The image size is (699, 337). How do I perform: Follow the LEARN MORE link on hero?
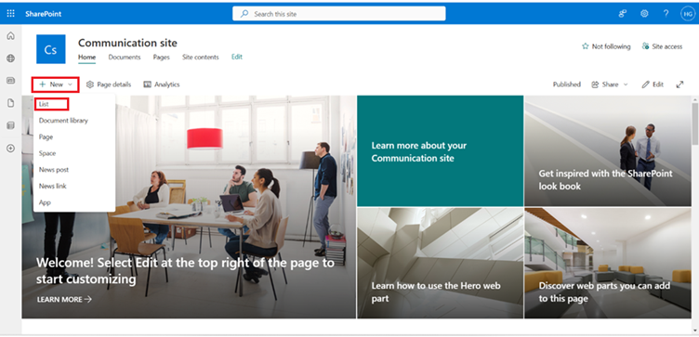(64, 299)
